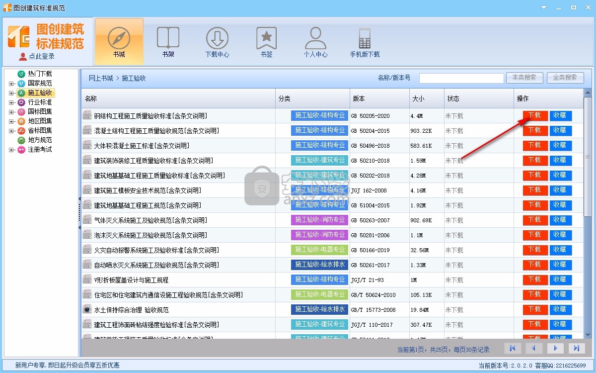Click 下载 for 大体积混凝土施工标准
Screen dimensions: 596x373
coord(535,145)
